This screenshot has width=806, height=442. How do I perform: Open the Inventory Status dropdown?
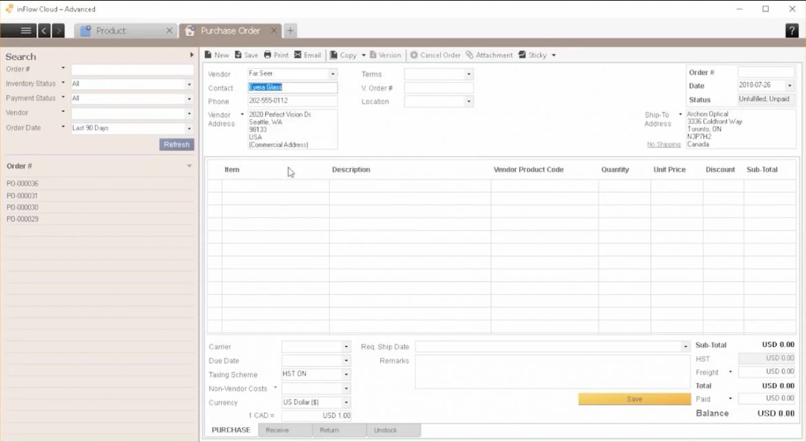(x=188, y=83)
